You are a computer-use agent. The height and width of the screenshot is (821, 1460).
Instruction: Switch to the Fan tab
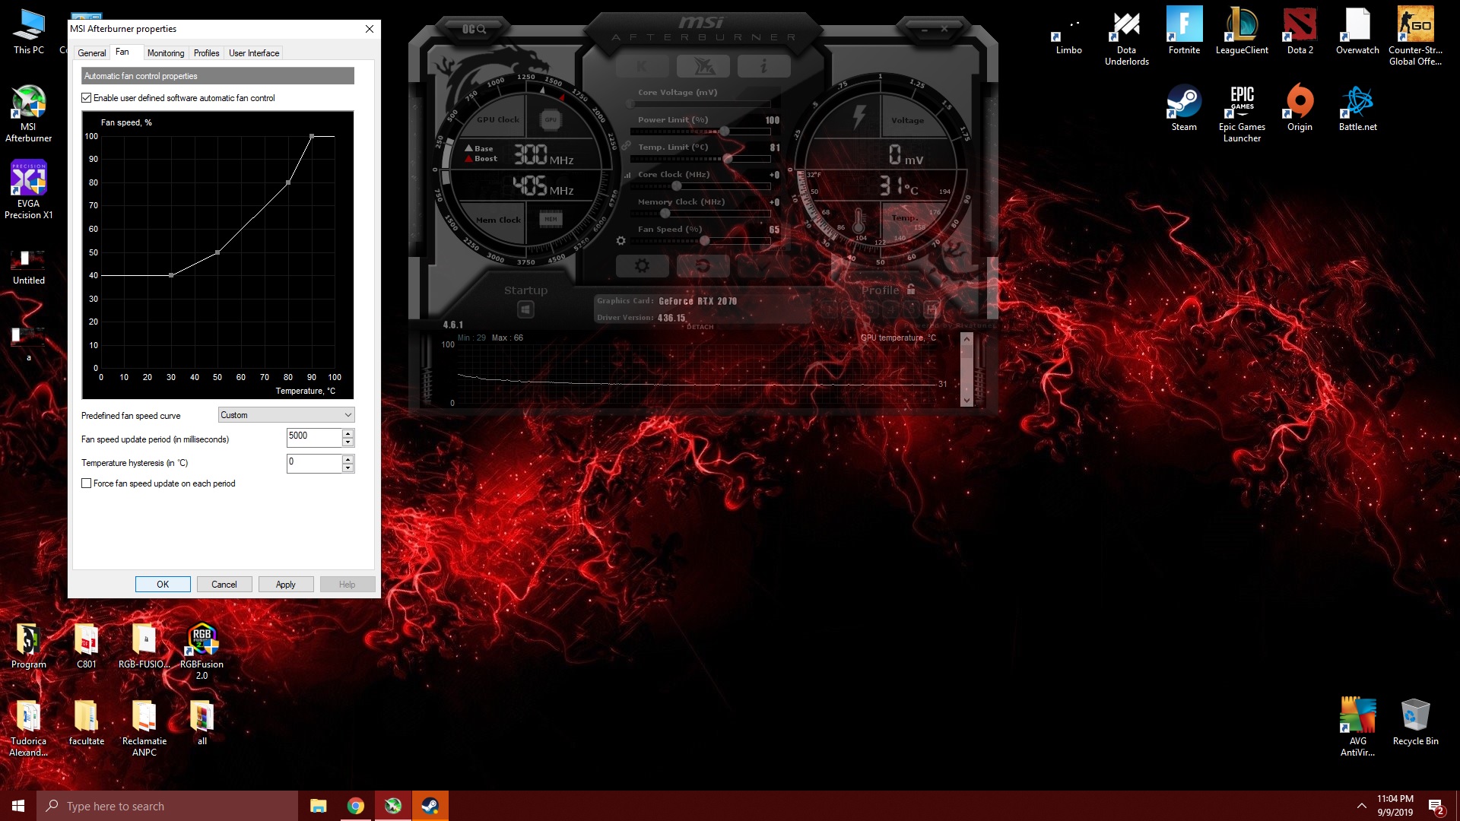(x=122, y=52)
